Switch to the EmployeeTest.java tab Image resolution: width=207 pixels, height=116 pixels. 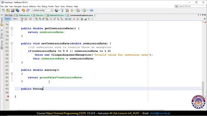(x=57, y=15)
